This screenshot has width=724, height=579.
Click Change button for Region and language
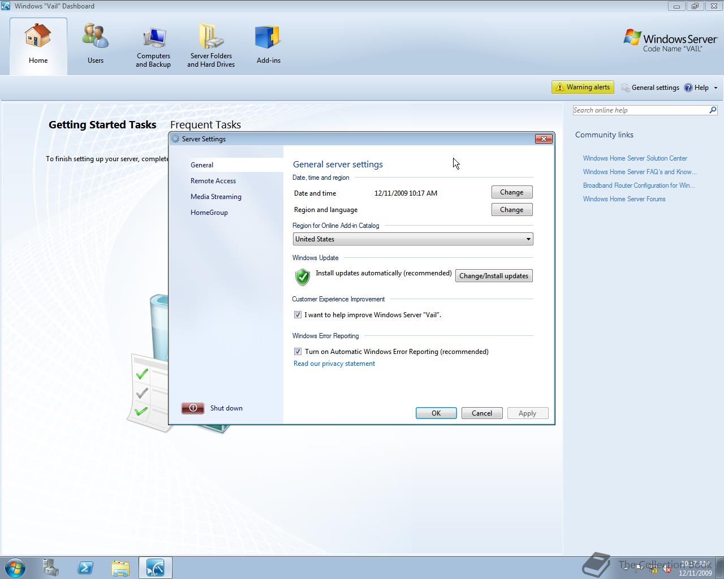(x=512, y=210)
